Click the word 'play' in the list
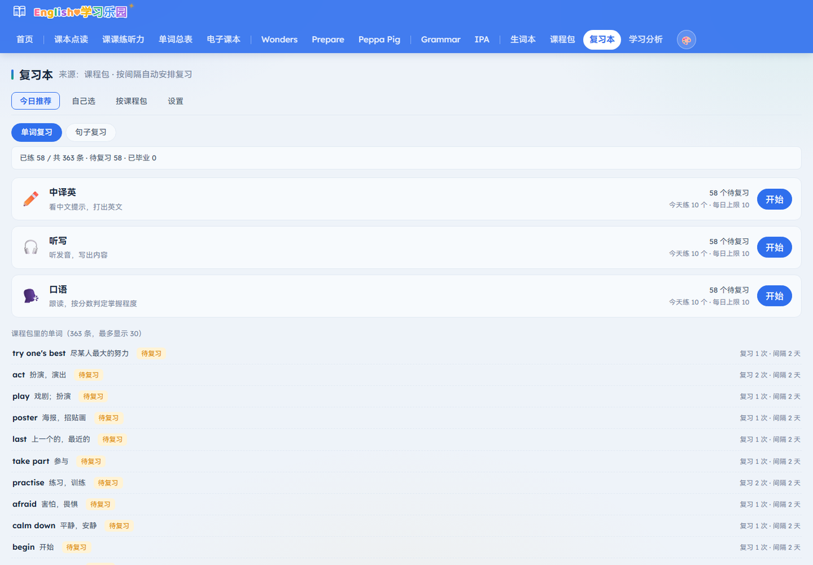 point(21,397)
